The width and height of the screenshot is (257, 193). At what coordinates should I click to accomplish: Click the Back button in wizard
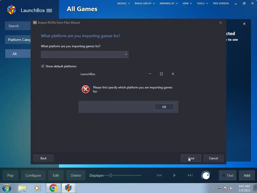[43, 158]
